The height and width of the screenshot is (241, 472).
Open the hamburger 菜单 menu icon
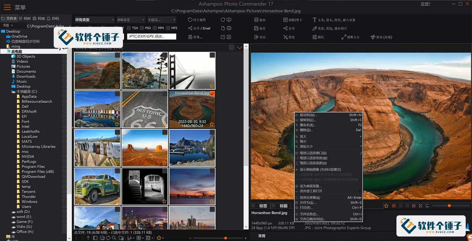tap(7, 7)
